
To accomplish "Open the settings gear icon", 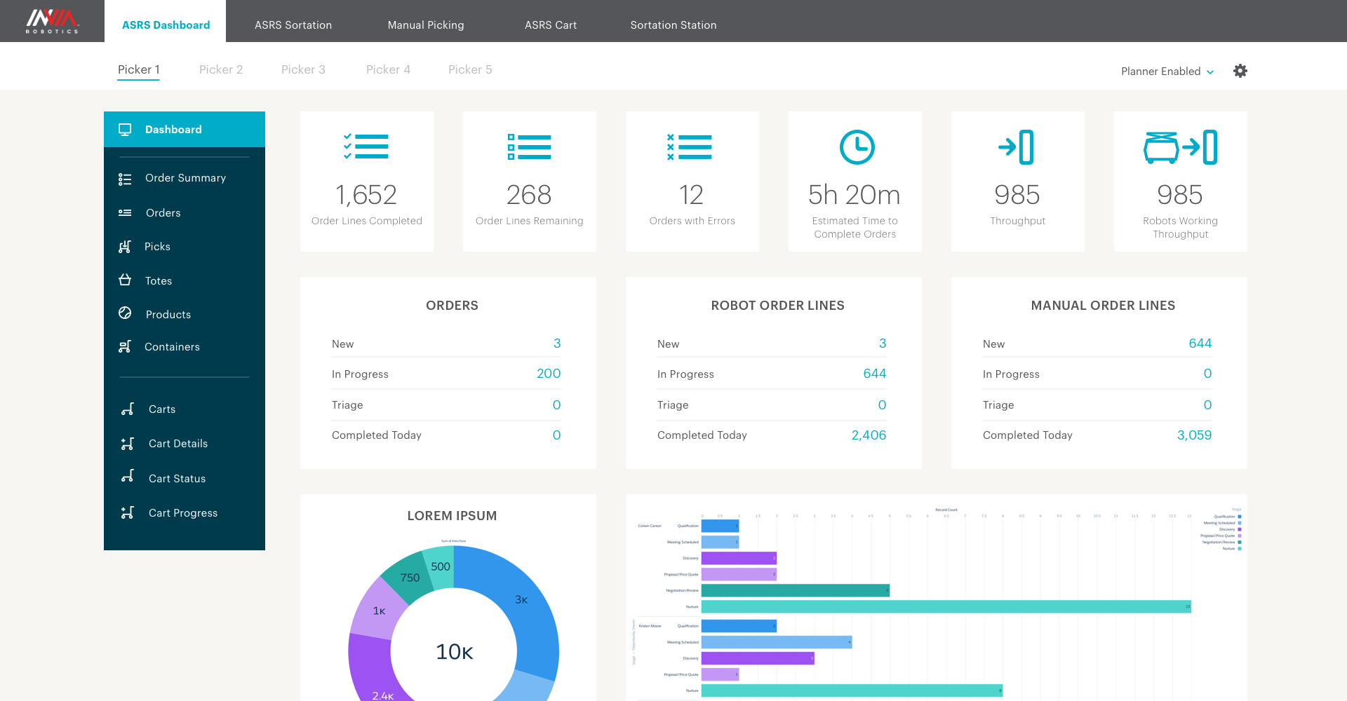I will click(x=1240, y=71).
